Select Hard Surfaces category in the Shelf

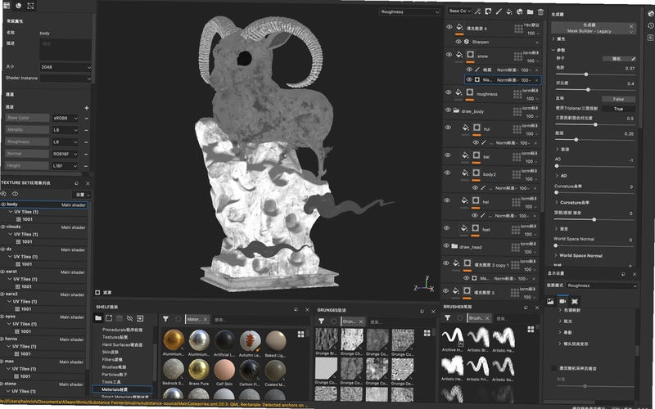[122, 344]
